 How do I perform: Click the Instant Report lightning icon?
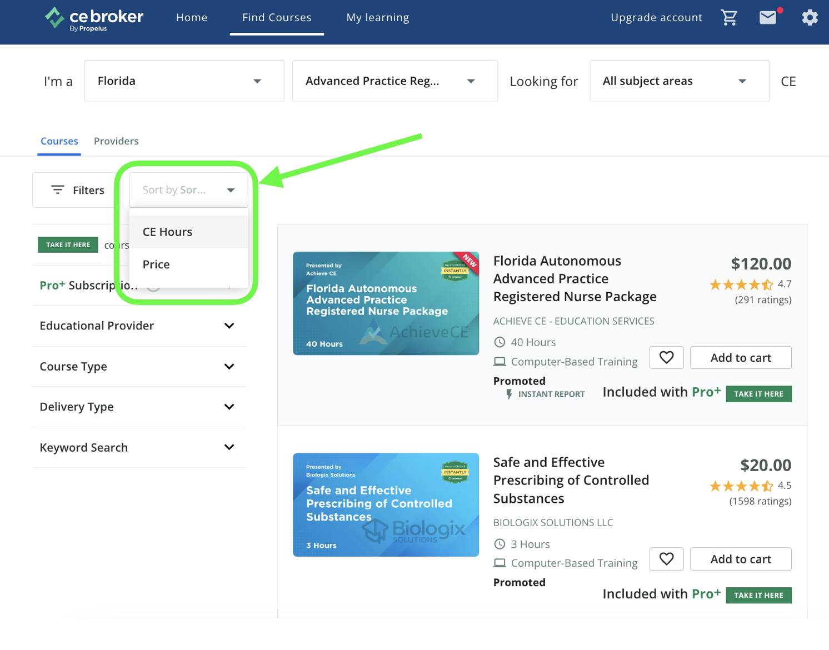[510, 394]
